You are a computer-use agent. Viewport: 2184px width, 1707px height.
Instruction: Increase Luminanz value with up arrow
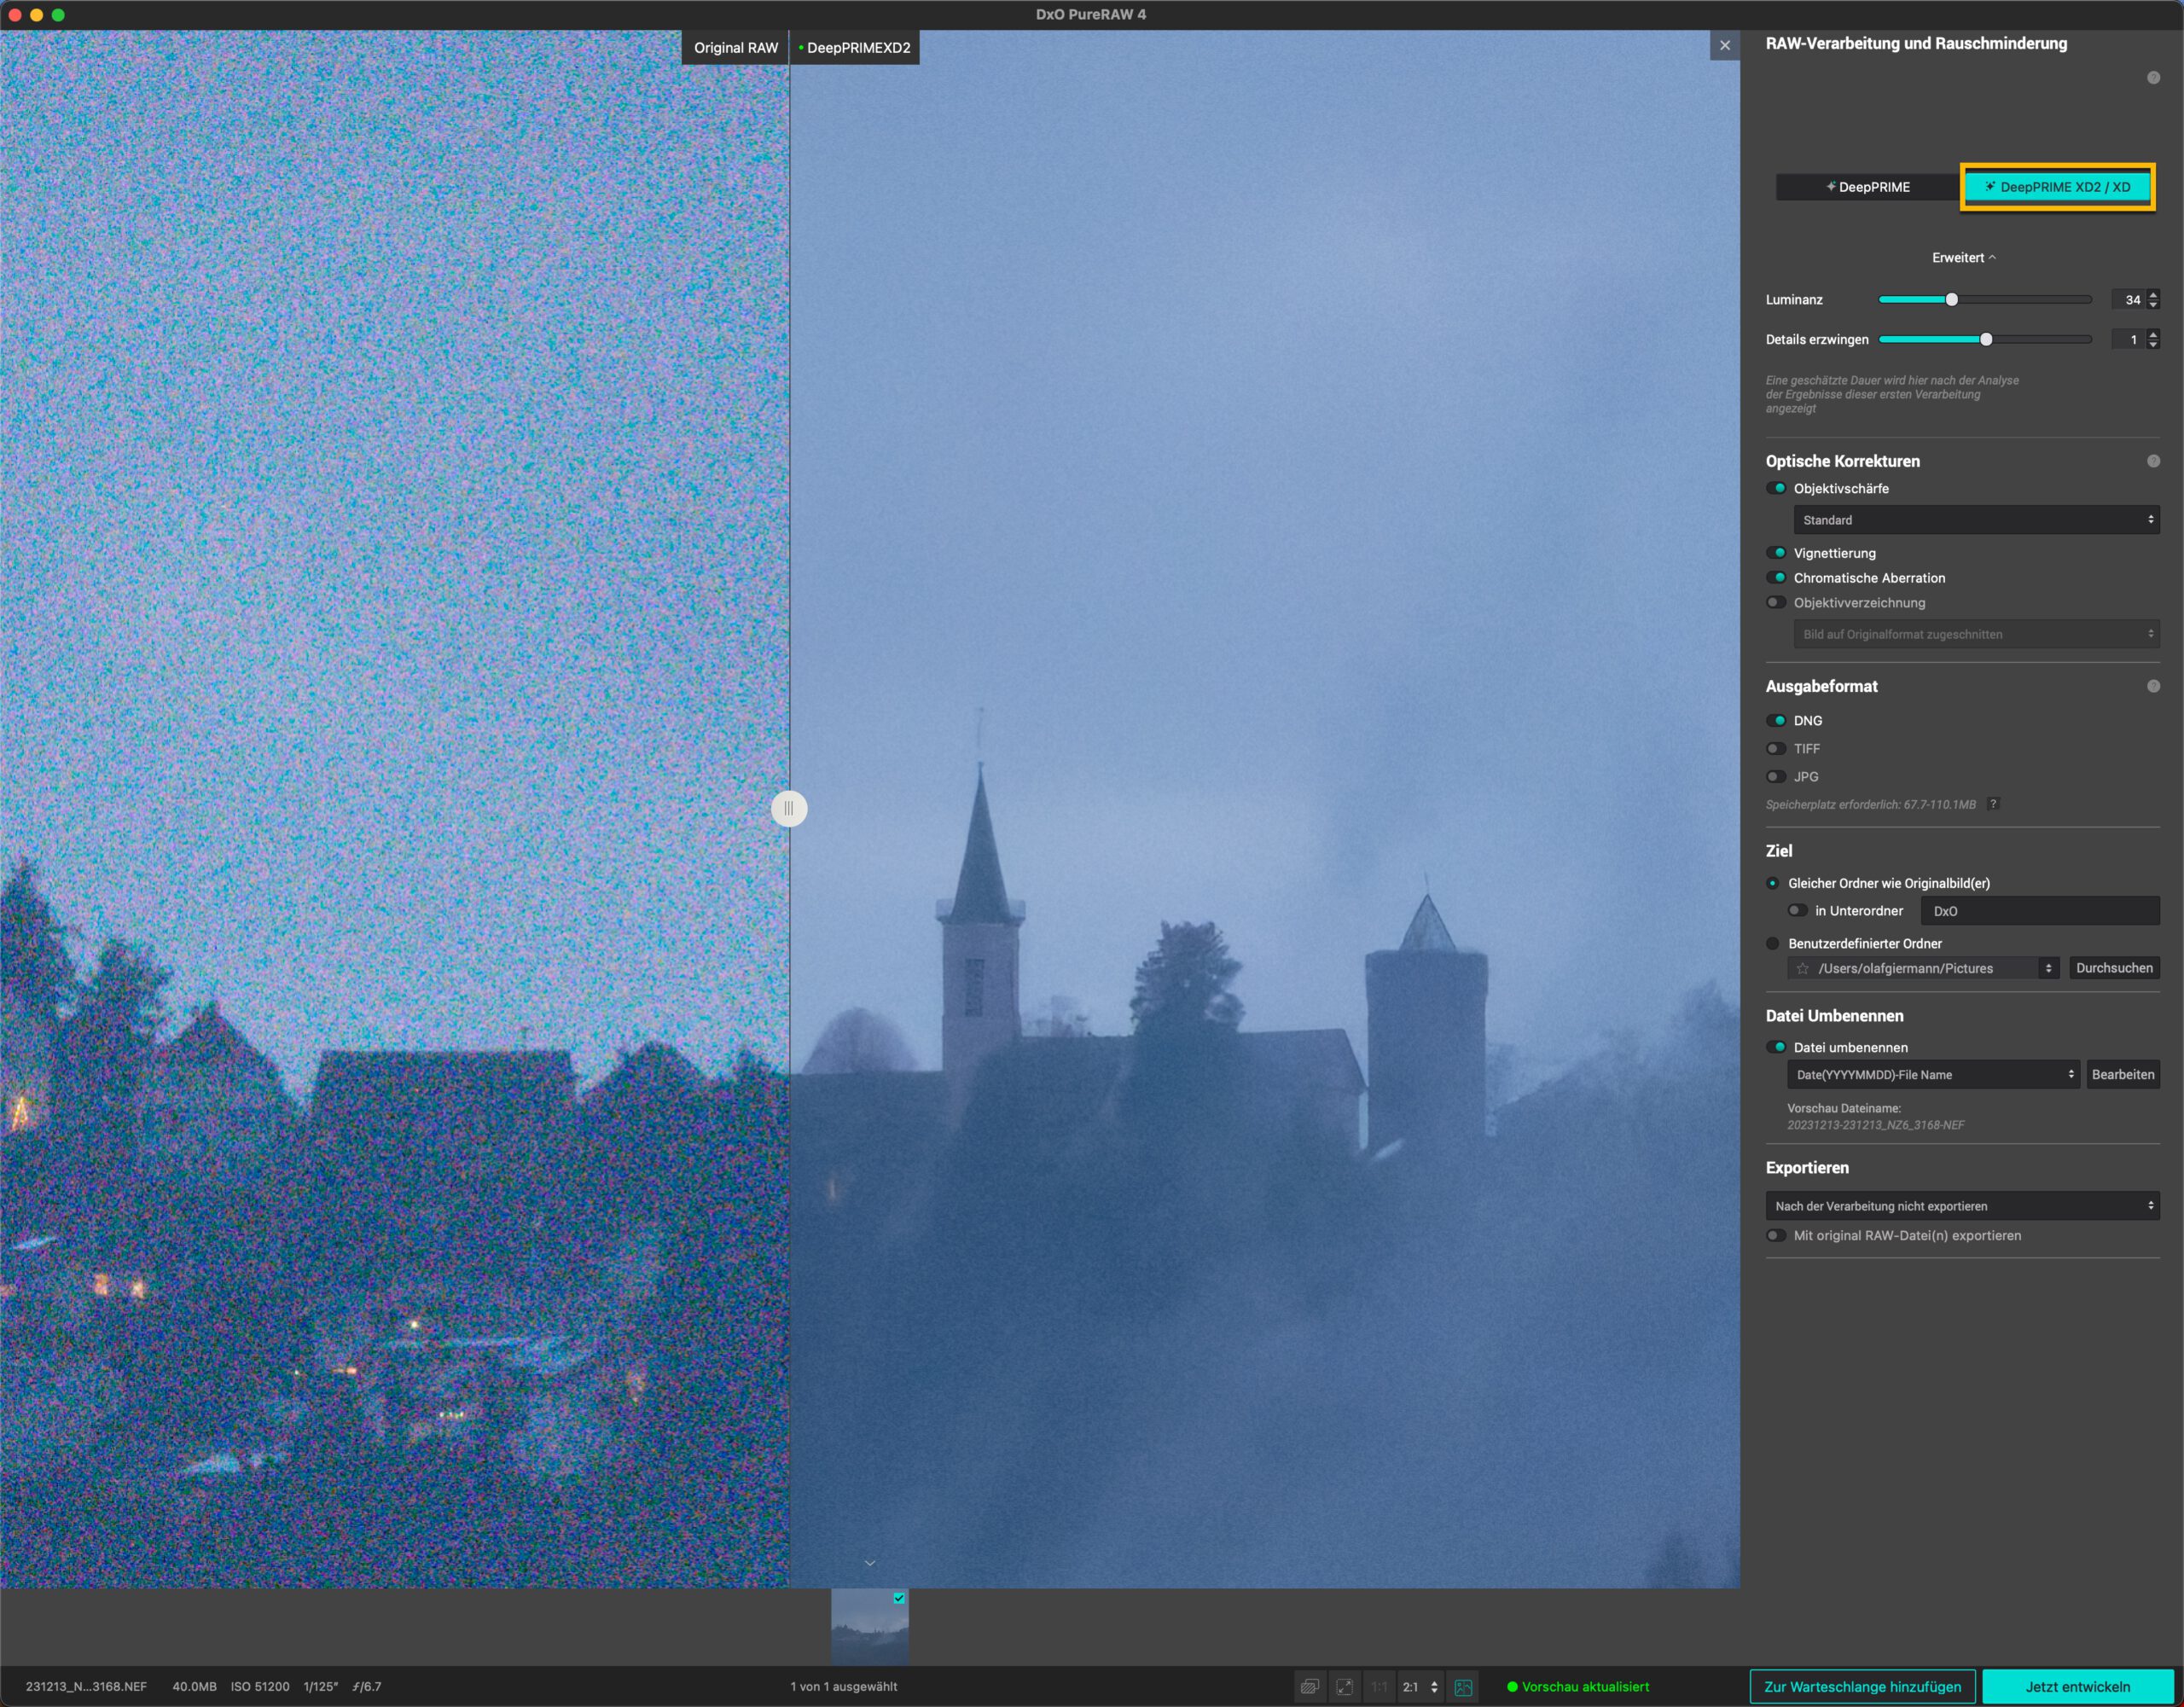click(2153, 294)
